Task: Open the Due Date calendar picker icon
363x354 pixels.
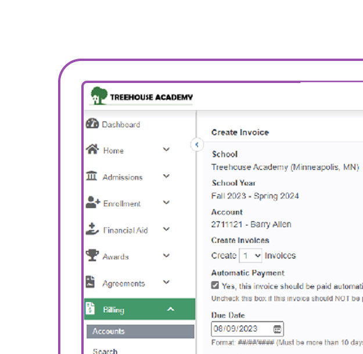Action: click(x=277, y=329)
